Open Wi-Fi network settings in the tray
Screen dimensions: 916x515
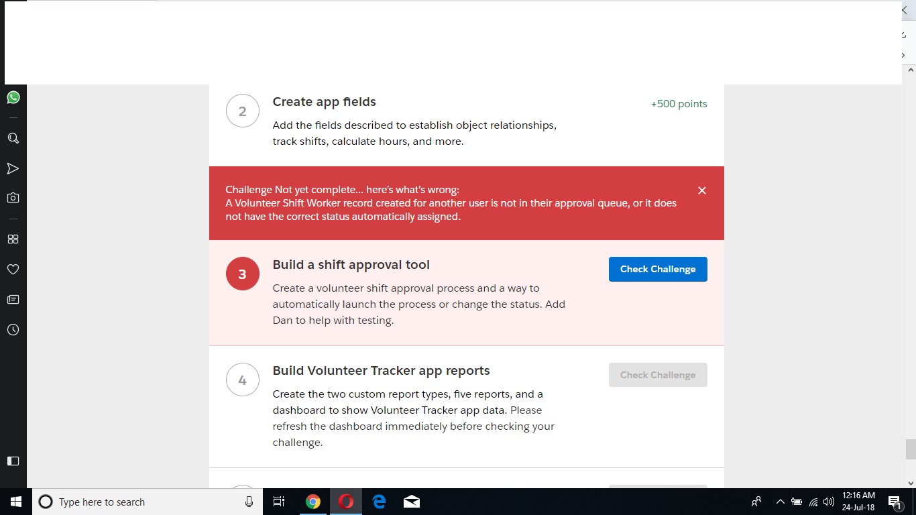click(x=813, y=502)
